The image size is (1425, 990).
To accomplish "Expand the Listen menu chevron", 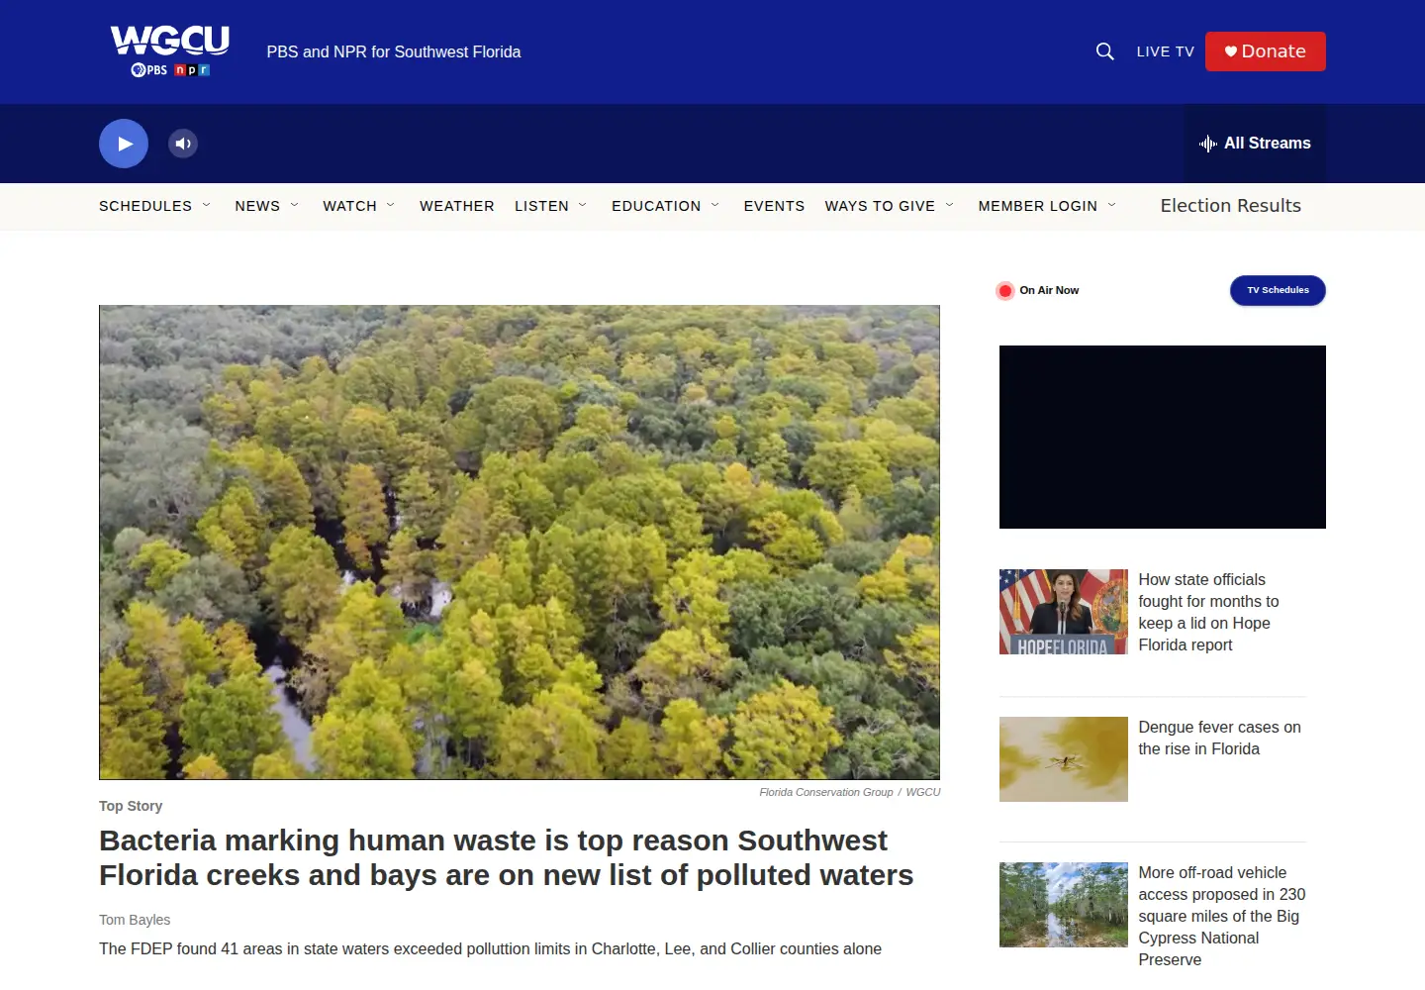I will click(x=583, y=205).
